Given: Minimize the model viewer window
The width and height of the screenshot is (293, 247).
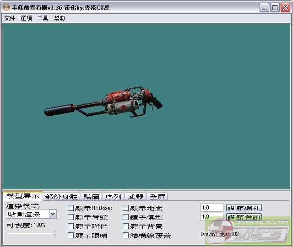Looking at the screenshot, I should click(265, 8).
